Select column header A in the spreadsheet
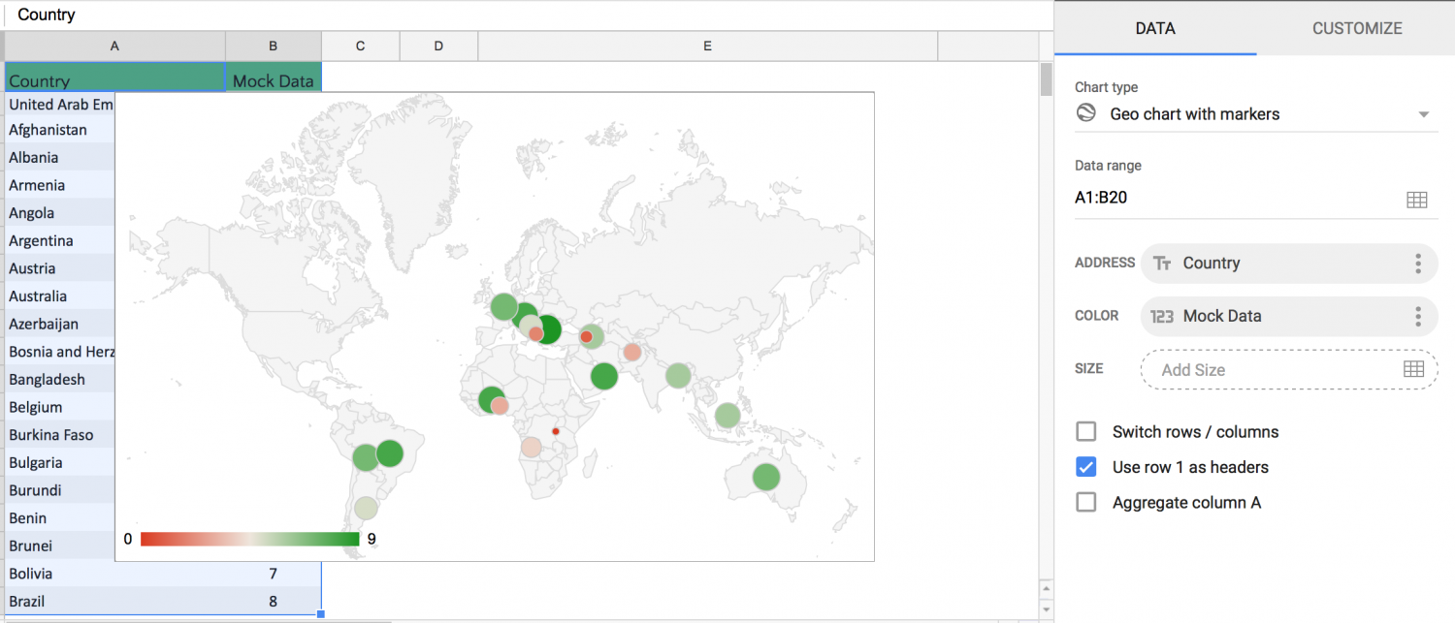 (x=114, y=46)
